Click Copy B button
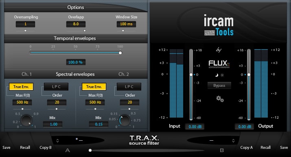 [x=46, y=148]
